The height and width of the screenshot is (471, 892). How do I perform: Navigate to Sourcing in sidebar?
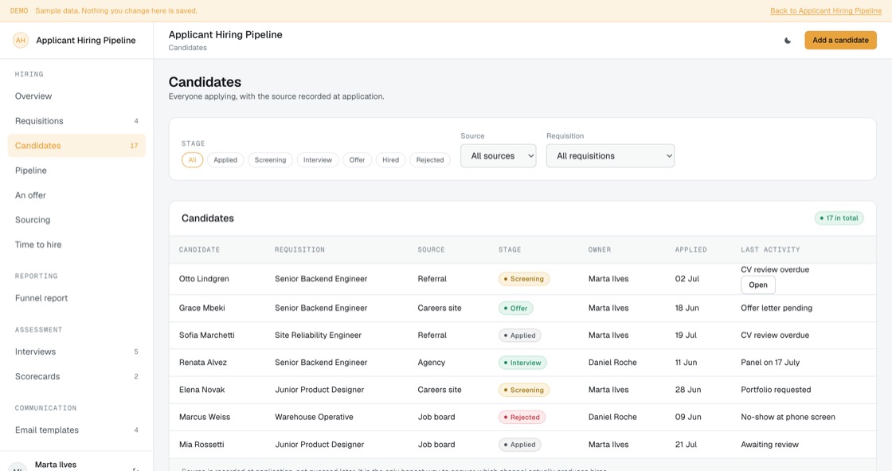coord(76,220)
